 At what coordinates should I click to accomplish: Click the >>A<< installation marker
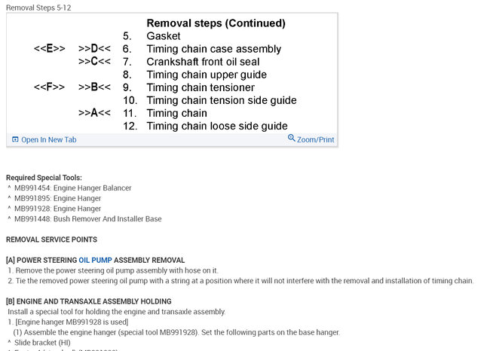pos(94,113)
